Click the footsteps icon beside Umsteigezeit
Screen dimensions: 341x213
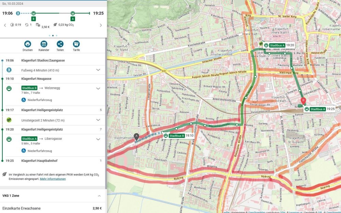(x=9, y=120)
